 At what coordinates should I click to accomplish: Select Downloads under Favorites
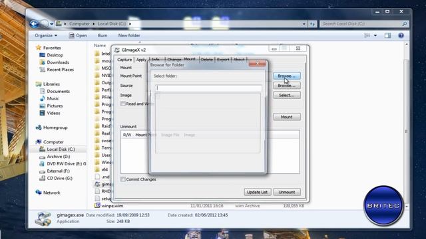(x=58, y=62)
